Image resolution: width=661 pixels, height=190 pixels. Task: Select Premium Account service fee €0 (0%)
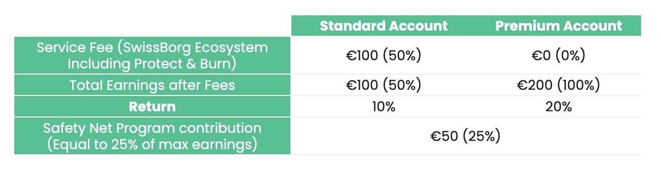(x=559, y=55)
